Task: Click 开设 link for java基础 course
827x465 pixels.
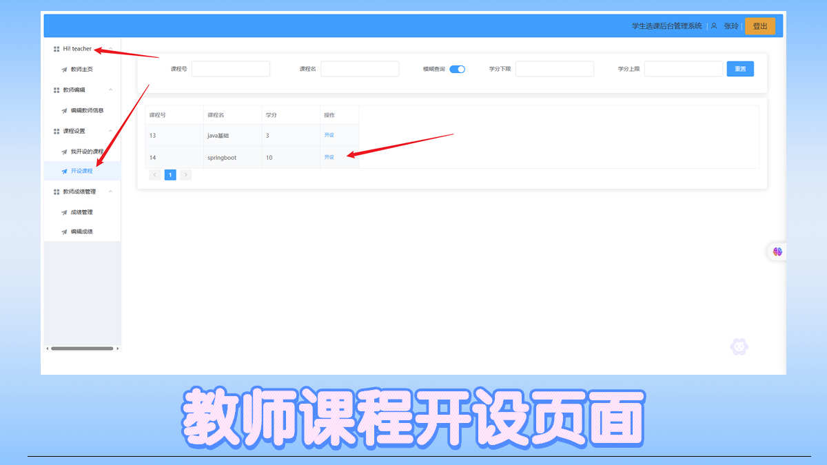Action: [x=329, y=135]
